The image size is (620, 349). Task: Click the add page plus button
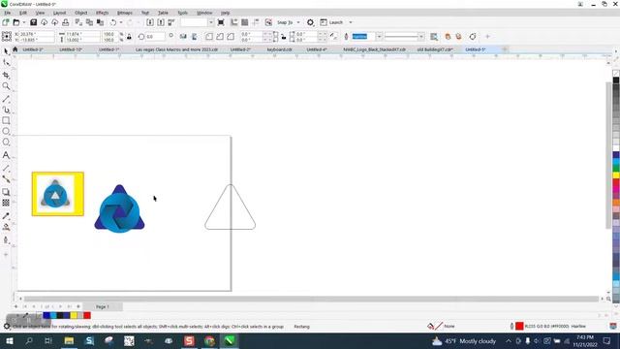(x=15, y=306)
